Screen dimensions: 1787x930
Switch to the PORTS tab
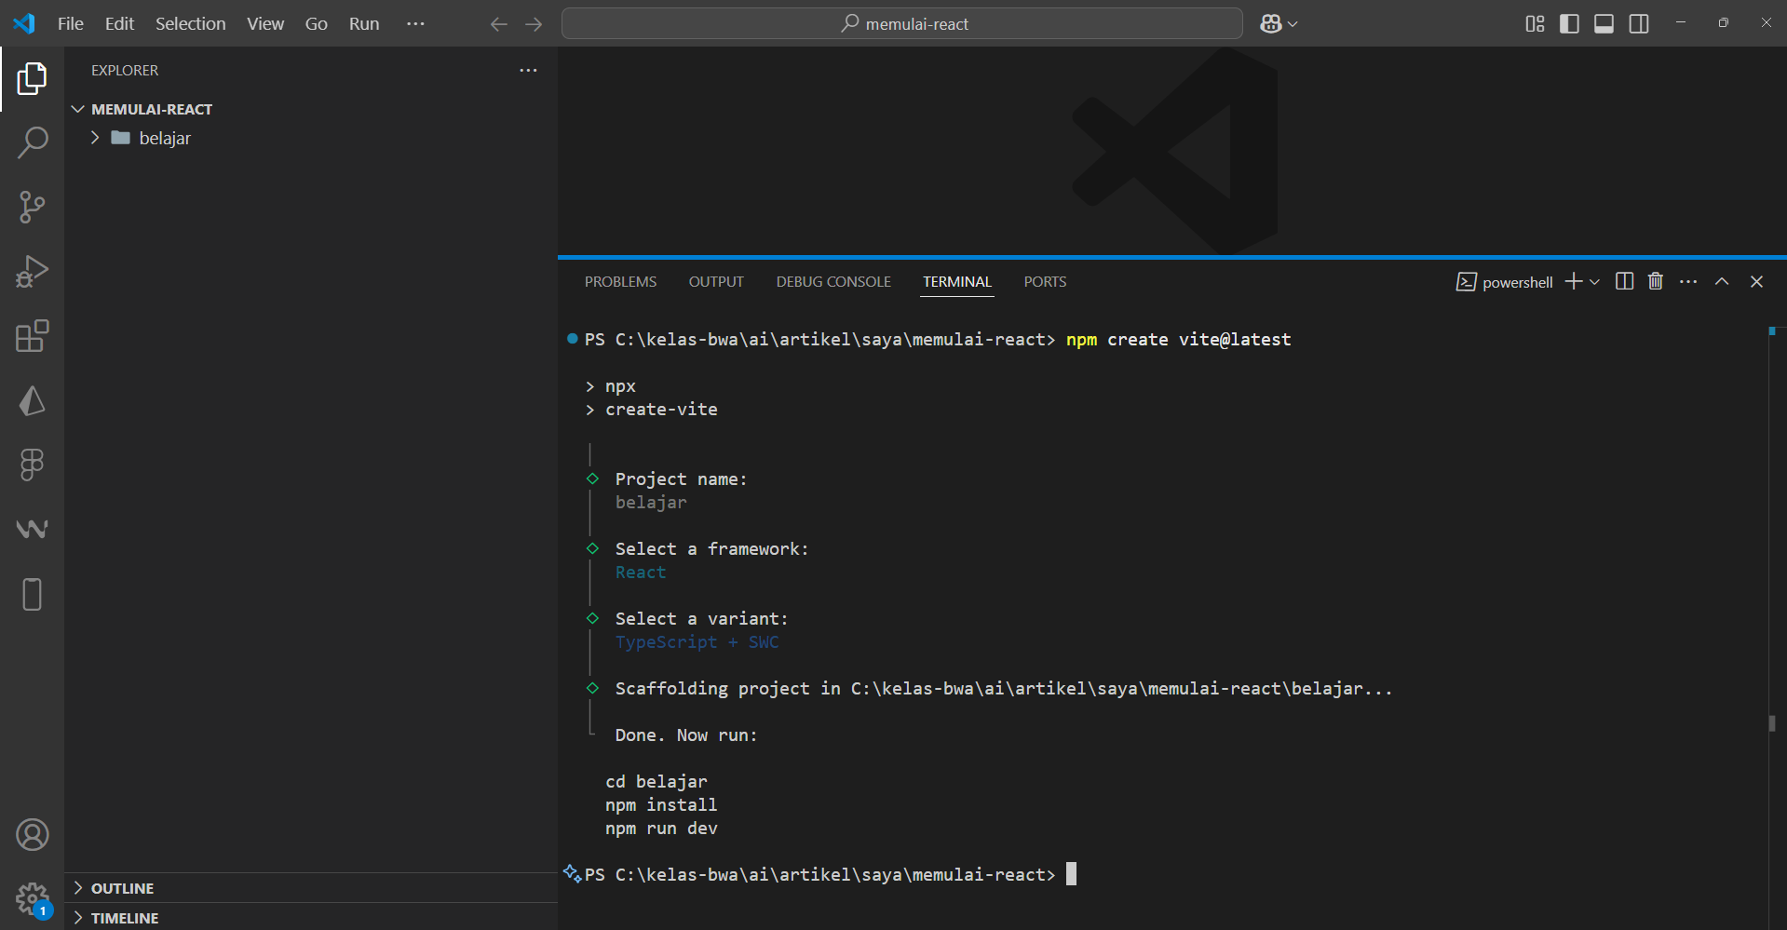1045,281
